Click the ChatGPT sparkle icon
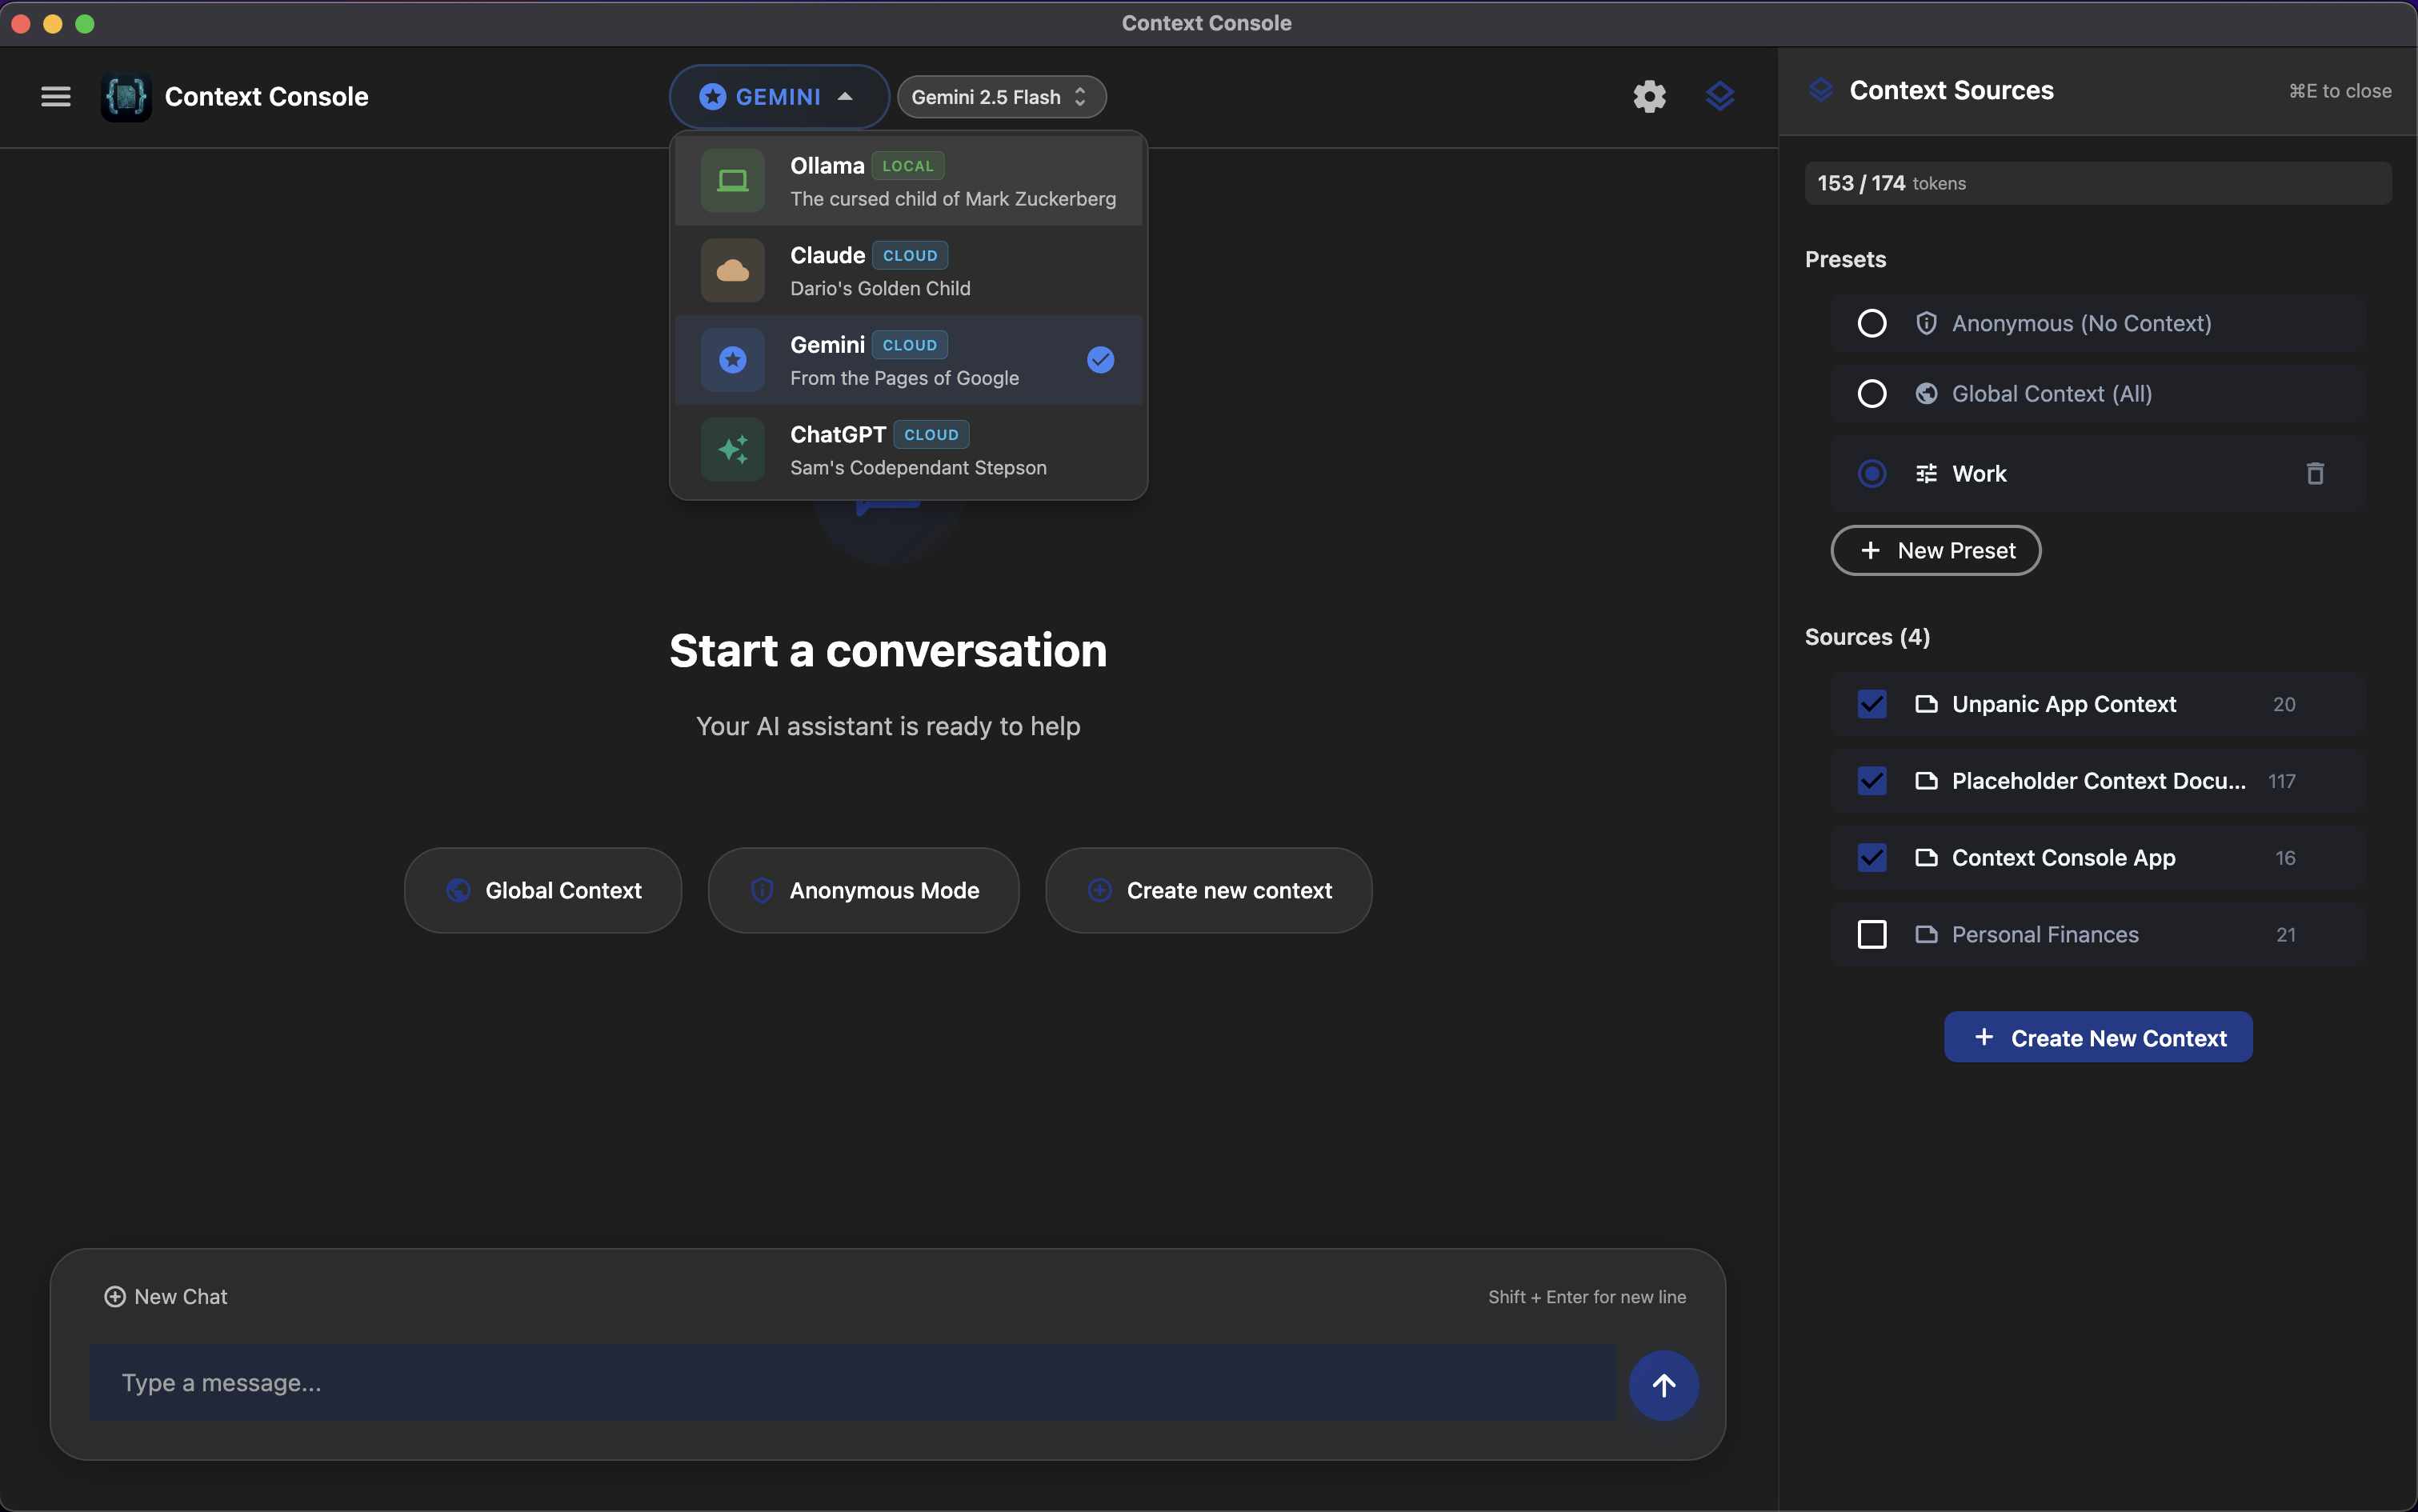This screenshot has width=2418, height=1512. [x=732, y=449]
